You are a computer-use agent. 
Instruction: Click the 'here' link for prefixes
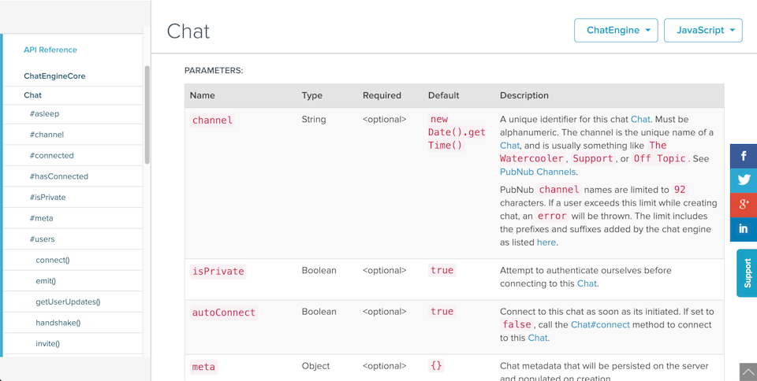[x=546, y=242]
